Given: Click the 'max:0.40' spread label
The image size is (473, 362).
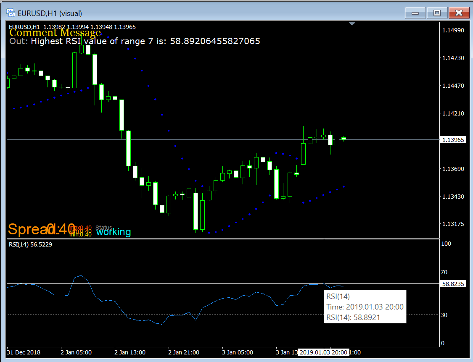Looking at the screenshot, I should click(80, 228).
